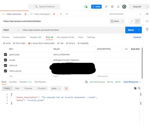Image resolution: width=150 pixels, height=124 pixels.
Task: Click the search magnifier icon in Search Postman
Action: coord(36,7)
